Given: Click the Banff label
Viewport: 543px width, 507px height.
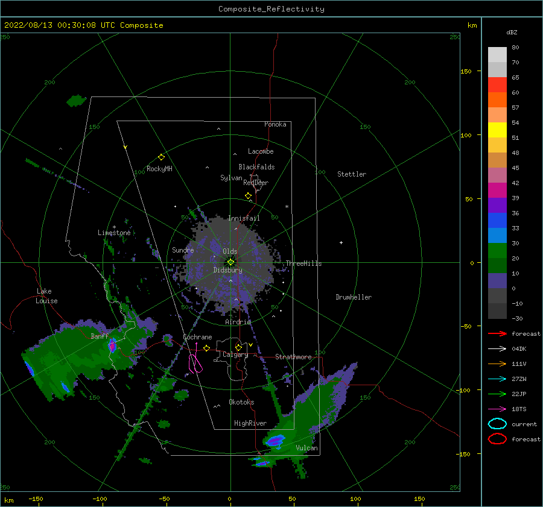Looking at the screenshot, I should [x=99, y=336].
